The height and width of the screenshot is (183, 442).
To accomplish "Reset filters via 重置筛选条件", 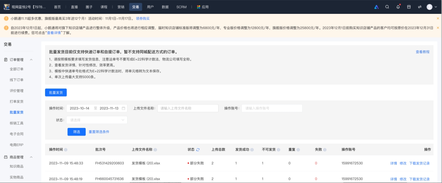I will 99,132.
